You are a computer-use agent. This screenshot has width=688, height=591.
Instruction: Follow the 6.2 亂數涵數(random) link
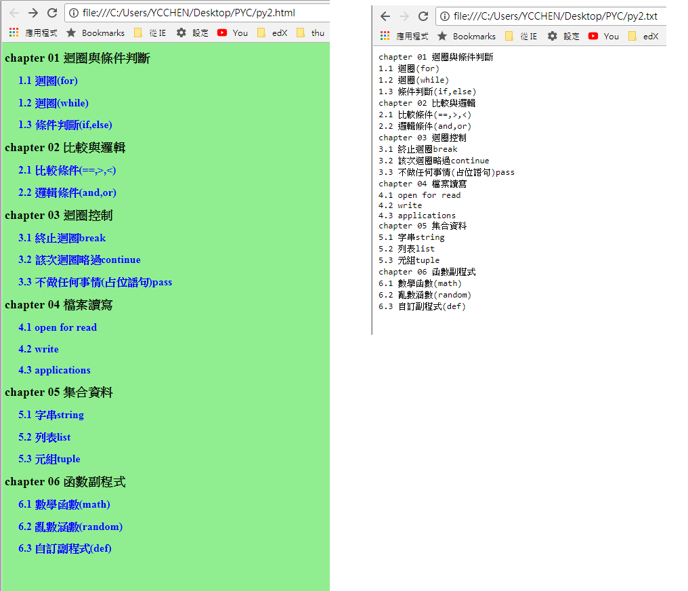(x=70, y=527)
